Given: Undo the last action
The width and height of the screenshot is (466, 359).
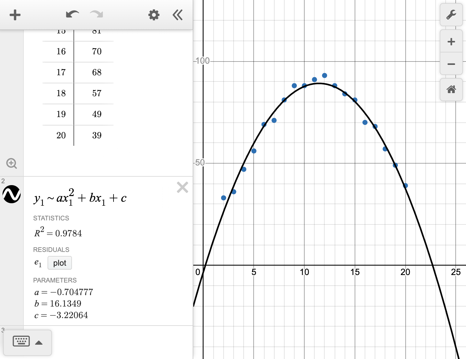Looking at the screenshot, I should 72,14.
